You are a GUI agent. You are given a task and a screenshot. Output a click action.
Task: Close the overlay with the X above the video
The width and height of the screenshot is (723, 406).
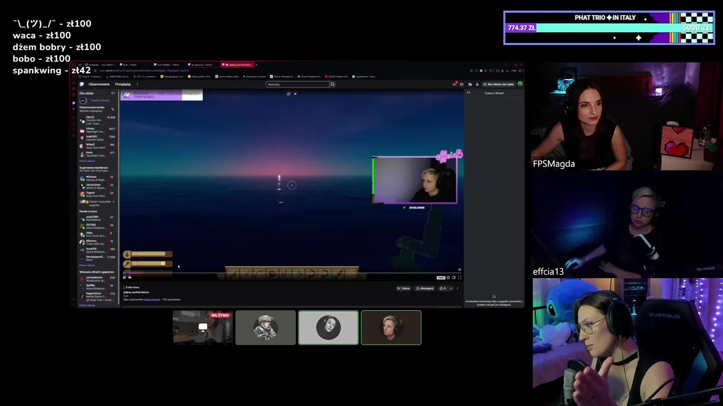tap(295, 94)
